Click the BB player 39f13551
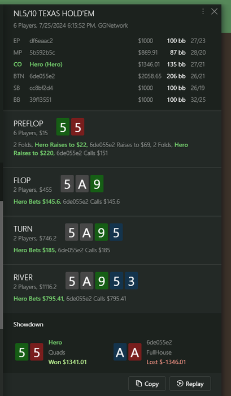The width and height of the screenshot is (231, 396). pos(110,100)
